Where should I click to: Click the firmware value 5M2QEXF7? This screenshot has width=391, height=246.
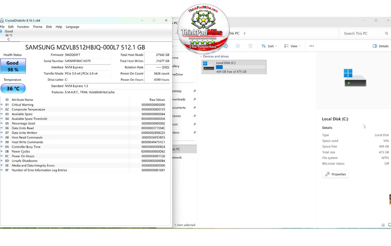click(x=73, y=55)
